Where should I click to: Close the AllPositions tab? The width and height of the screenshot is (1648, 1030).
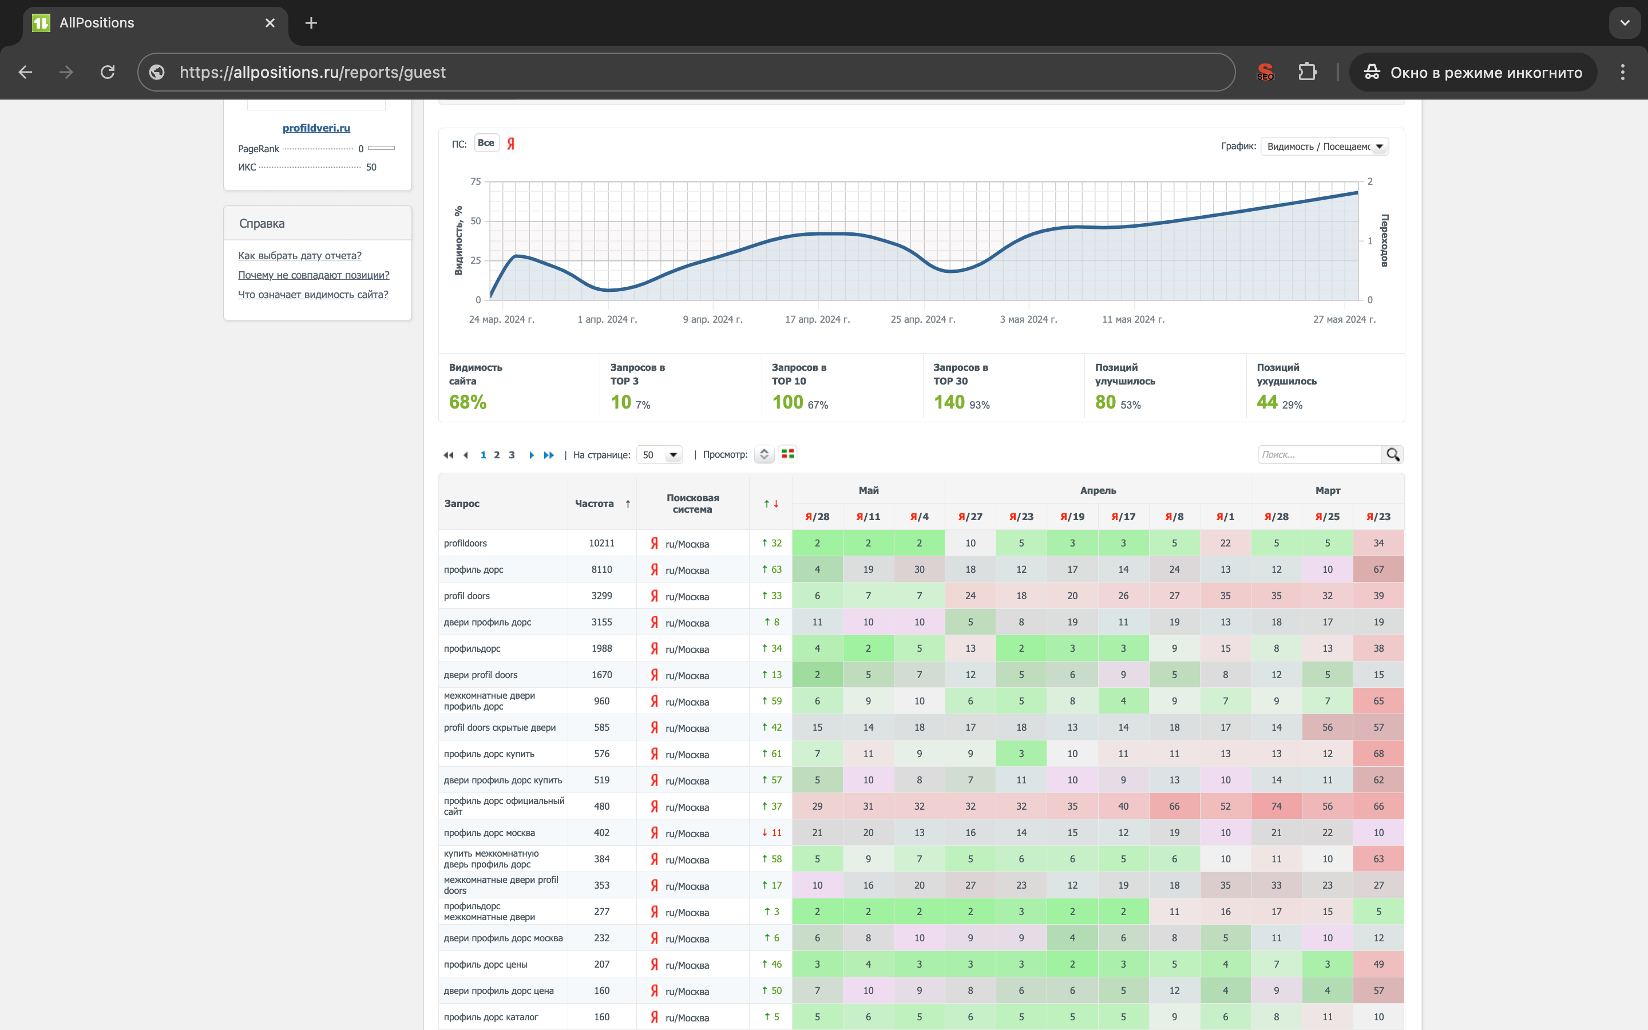[270, 23]
